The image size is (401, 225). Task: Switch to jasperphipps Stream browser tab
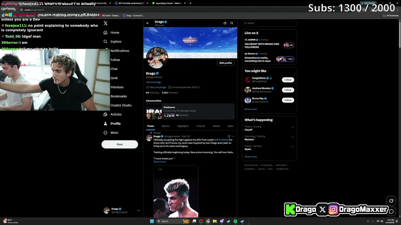[x=169, y=3]
